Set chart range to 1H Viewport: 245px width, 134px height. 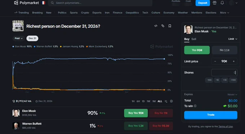133,101
